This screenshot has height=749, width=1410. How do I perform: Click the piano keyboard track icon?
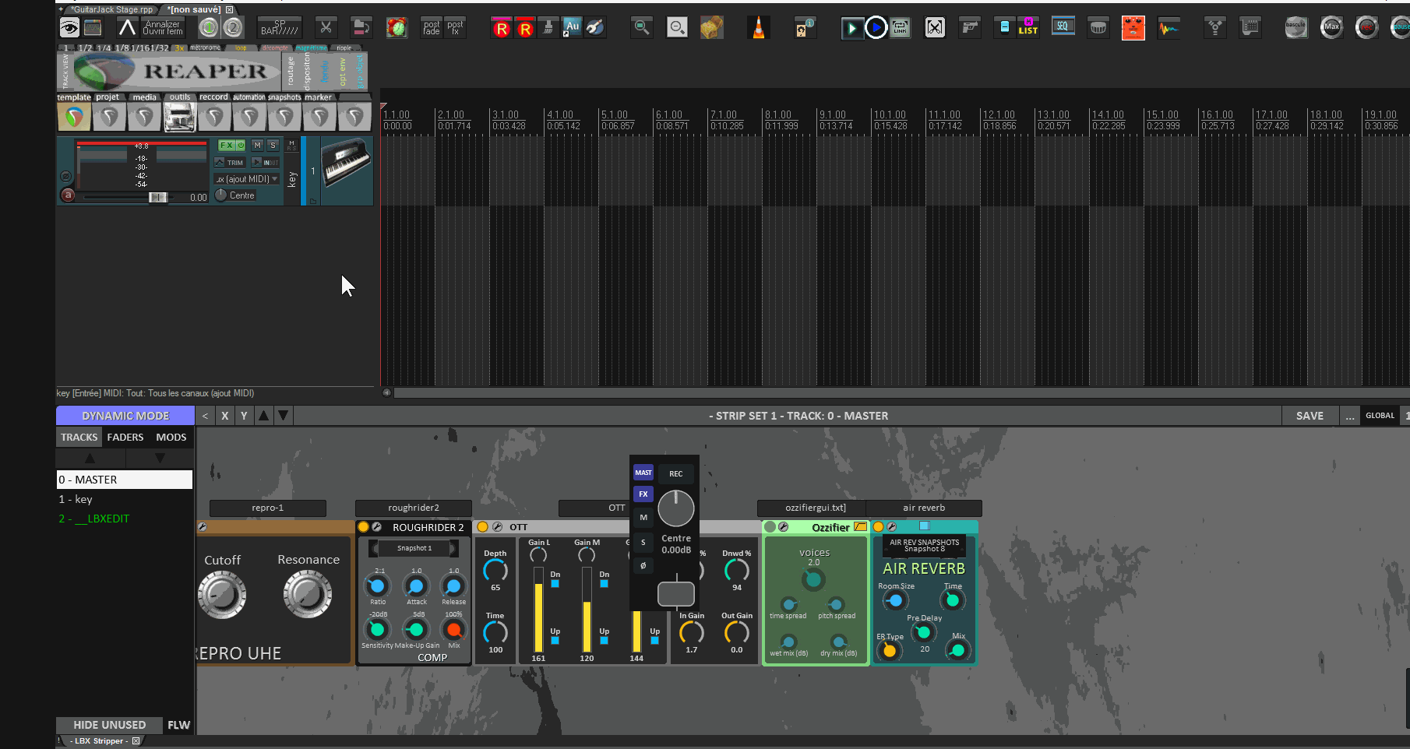pyautogui.click(x=347, y=163)
